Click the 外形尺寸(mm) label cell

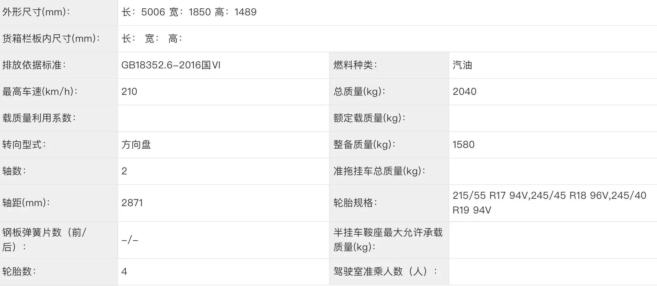(59, 12)
